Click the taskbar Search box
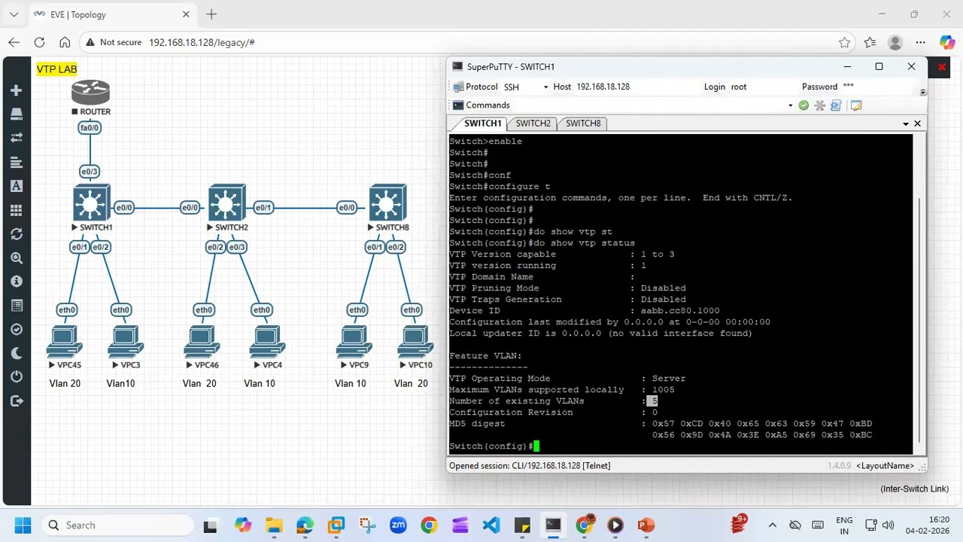This screenshot has height=542, width=963. pos(117,525)
